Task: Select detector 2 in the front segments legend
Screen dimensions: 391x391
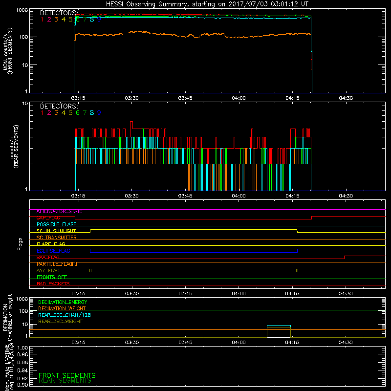Action: tap(49, 20)
